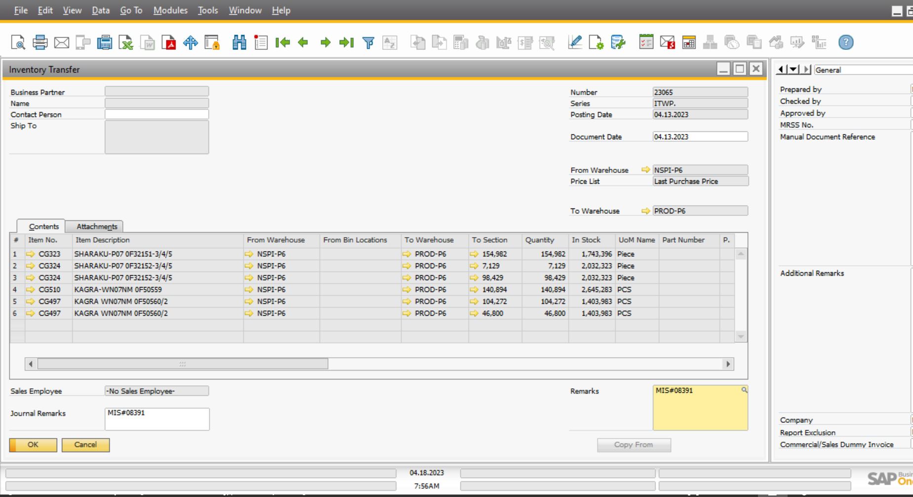Click the Filter funnel icon

click(368, 42)
